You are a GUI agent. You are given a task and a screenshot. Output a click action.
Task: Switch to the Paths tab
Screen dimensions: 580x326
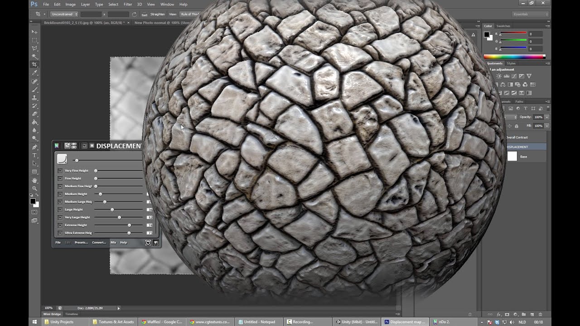click(x=519, y=101)
